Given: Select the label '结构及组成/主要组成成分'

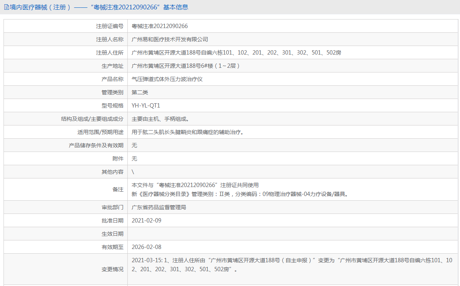Looking at the screenshot, I should [x=92, y=119].
